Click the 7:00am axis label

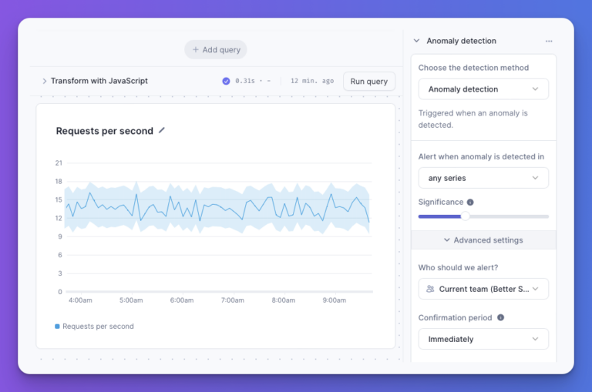[x=233, y=300]
